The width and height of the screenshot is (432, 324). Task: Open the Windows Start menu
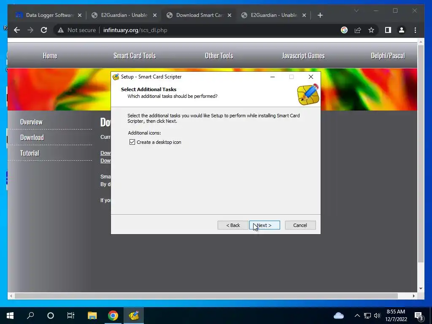(10, 316)
